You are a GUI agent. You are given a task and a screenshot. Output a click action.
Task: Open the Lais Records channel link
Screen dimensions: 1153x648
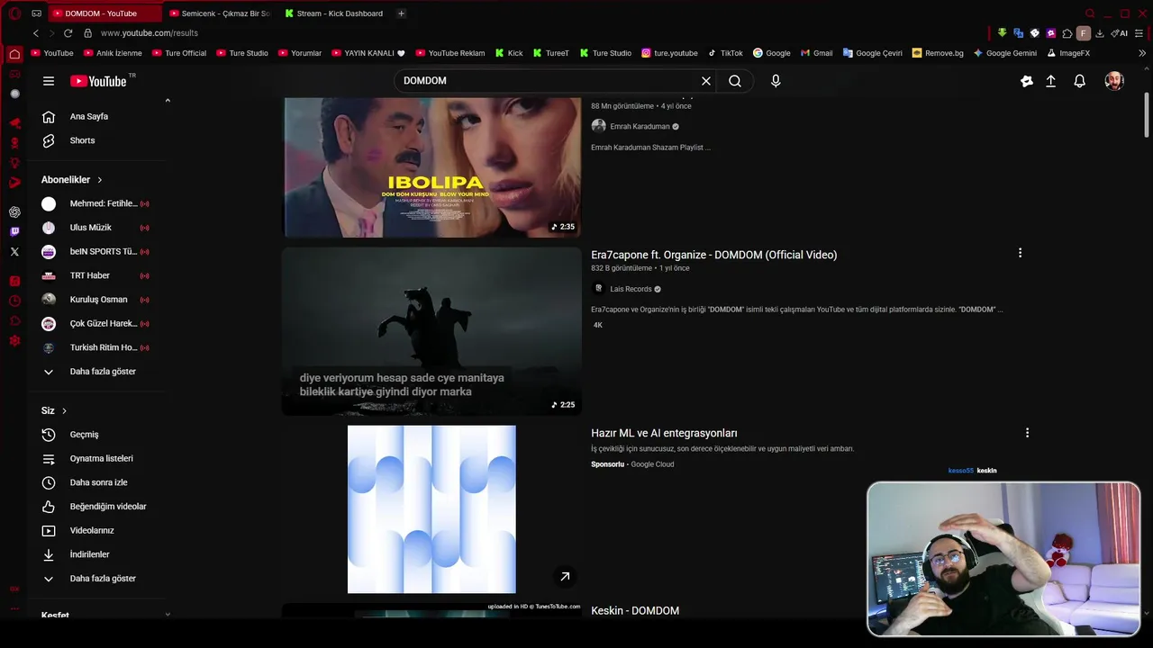pyautogui.click(x=631, y=289)
